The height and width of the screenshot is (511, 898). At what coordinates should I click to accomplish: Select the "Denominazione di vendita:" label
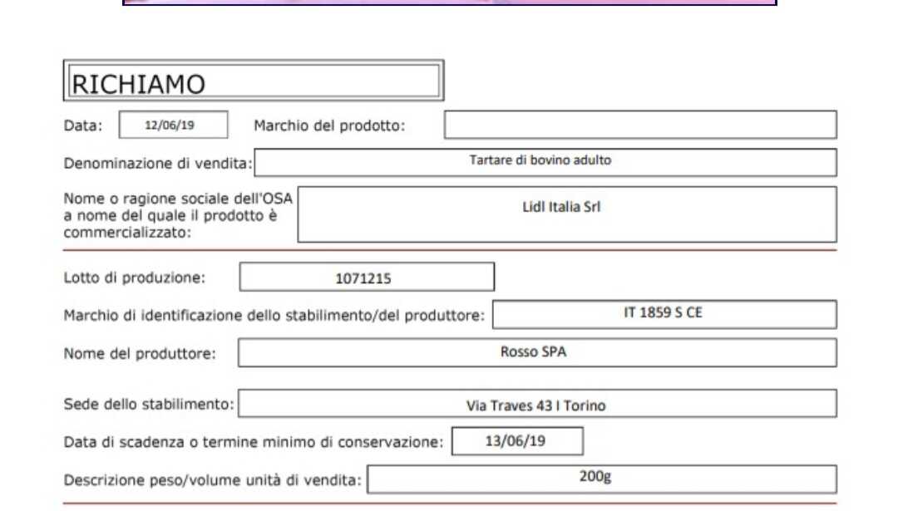point(158,163)
